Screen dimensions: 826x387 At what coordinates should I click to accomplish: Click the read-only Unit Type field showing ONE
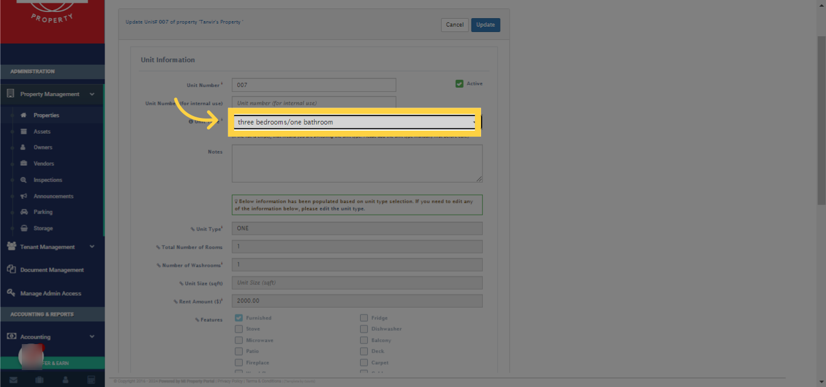(357, 228)
